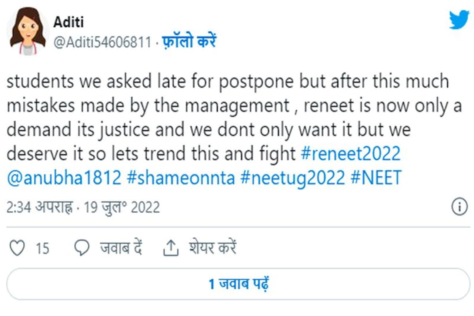Open the #shameonnta hashtag
This screenshot has width=474, height=316.
(181, 178)
